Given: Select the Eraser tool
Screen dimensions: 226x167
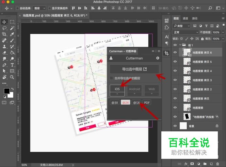Looking at the screenshot, I should click(4, 53).
